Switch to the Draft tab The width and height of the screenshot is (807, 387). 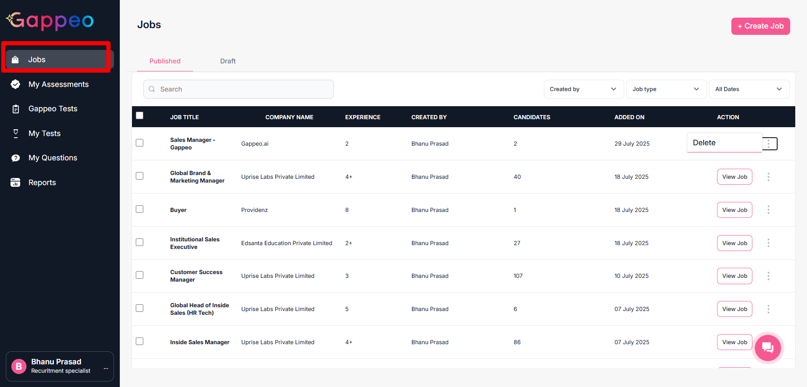pyautogui.click(x=228, y=61)
